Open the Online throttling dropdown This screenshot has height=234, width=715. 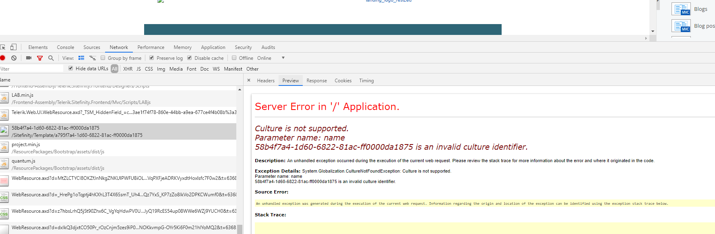[x=271, y=58]
